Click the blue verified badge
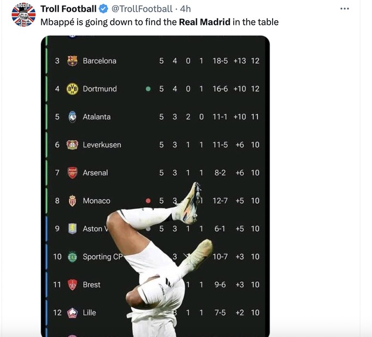 pyautogui.click(x=104, y=9)
